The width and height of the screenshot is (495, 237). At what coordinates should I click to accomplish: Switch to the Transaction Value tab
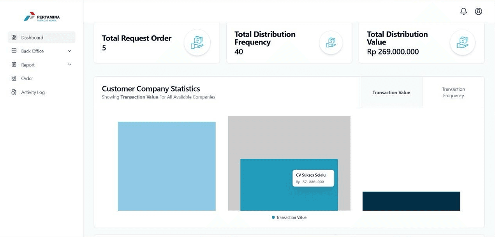pyautogui.click(x=391, y=92)
